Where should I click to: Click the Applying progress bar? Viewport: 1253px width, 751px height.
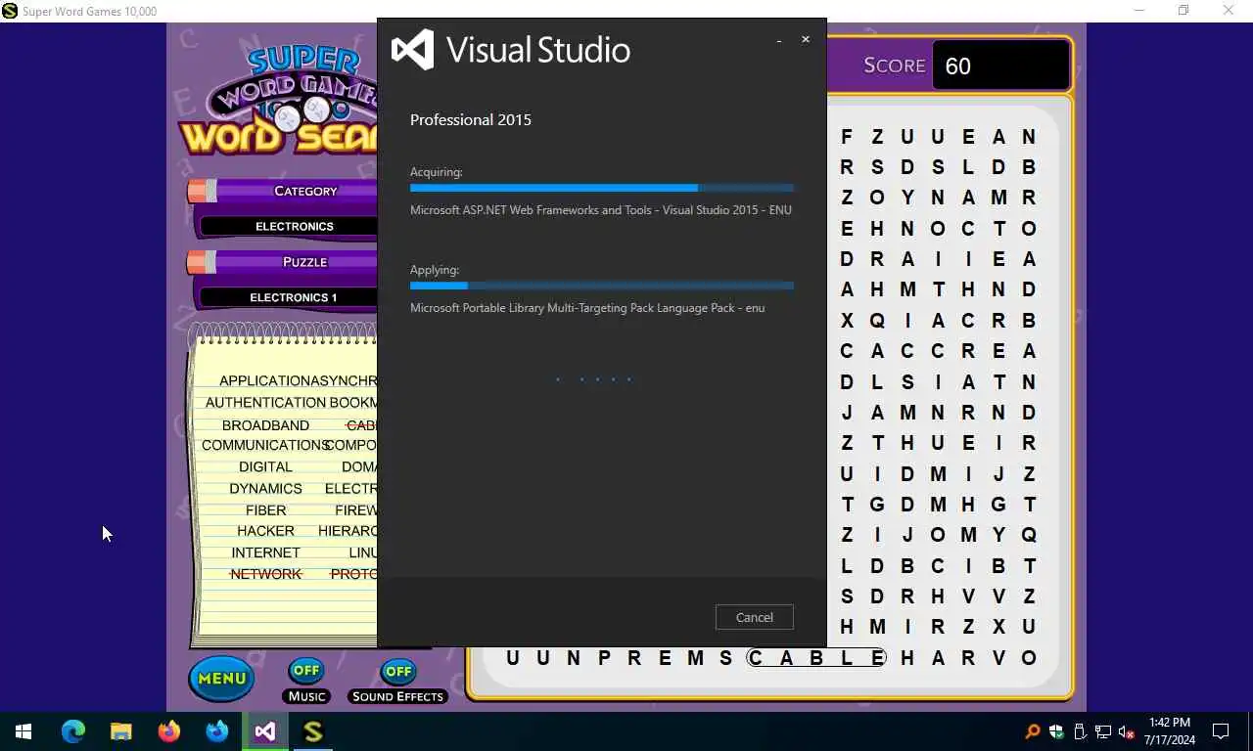coord(602,286)
